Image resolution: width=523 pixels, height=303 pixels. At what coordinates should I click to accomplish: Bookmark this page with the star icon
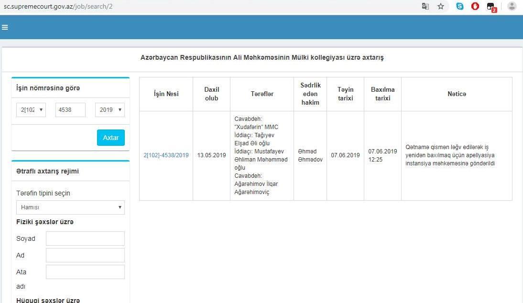[x=441, y=7]
